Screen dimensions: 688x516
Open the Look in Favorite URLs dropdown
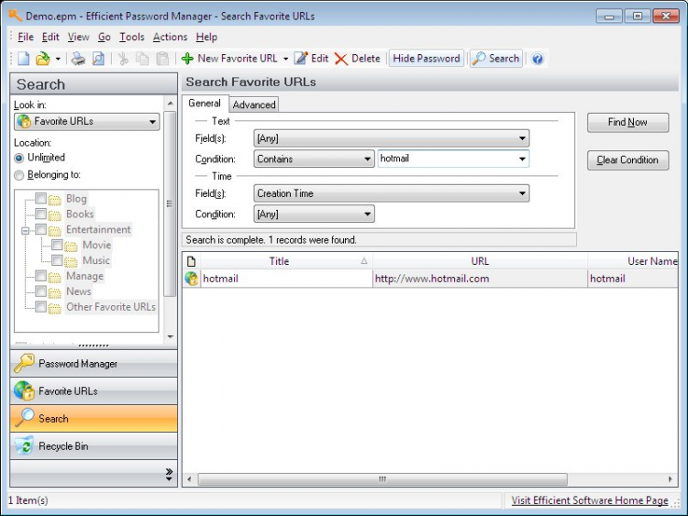87,121
